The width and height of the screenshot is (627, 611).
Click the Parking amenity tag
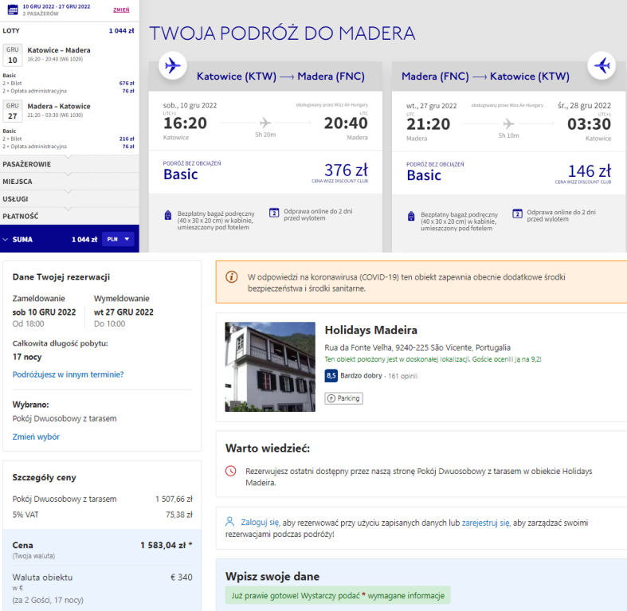(344, 398)
